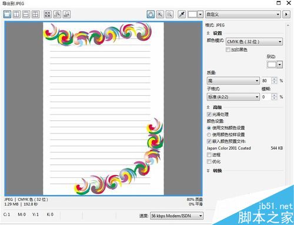Viewport: 294px width, 225px height.
Task: Click the 'C: 1' color readout
Action: tap(6, 214)
